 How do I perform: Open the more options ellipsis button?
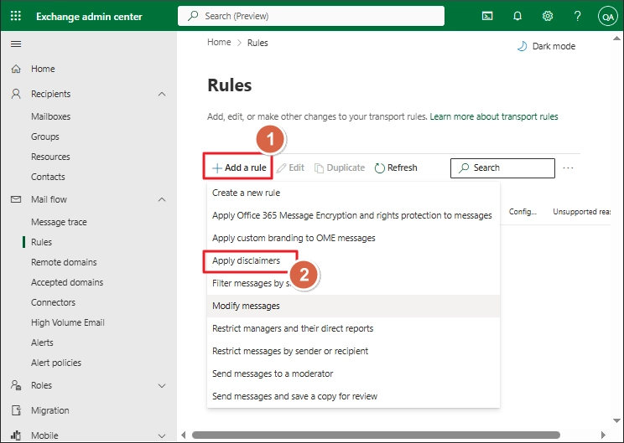coord(569,167)
